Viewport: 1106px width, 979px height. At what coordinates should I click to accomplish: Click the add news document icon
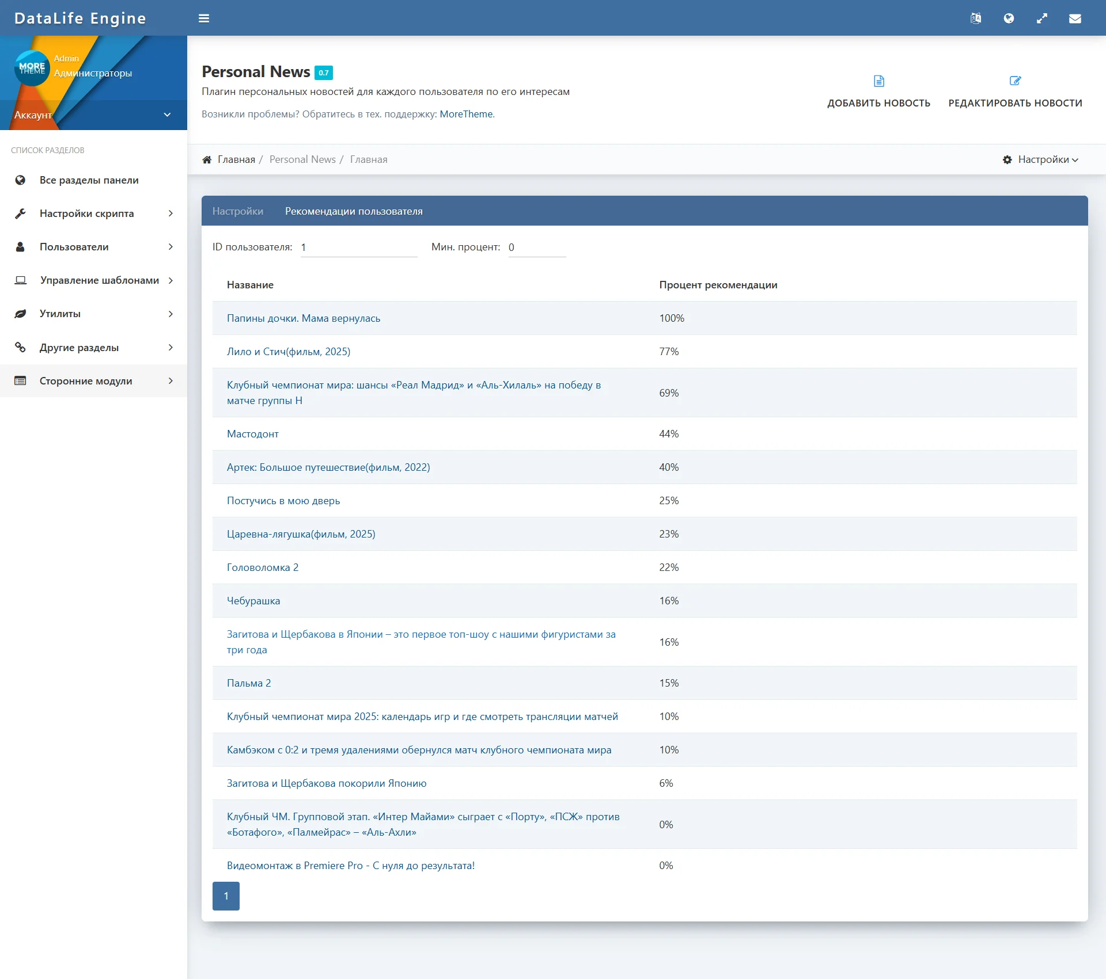click(x=878, y=81)
